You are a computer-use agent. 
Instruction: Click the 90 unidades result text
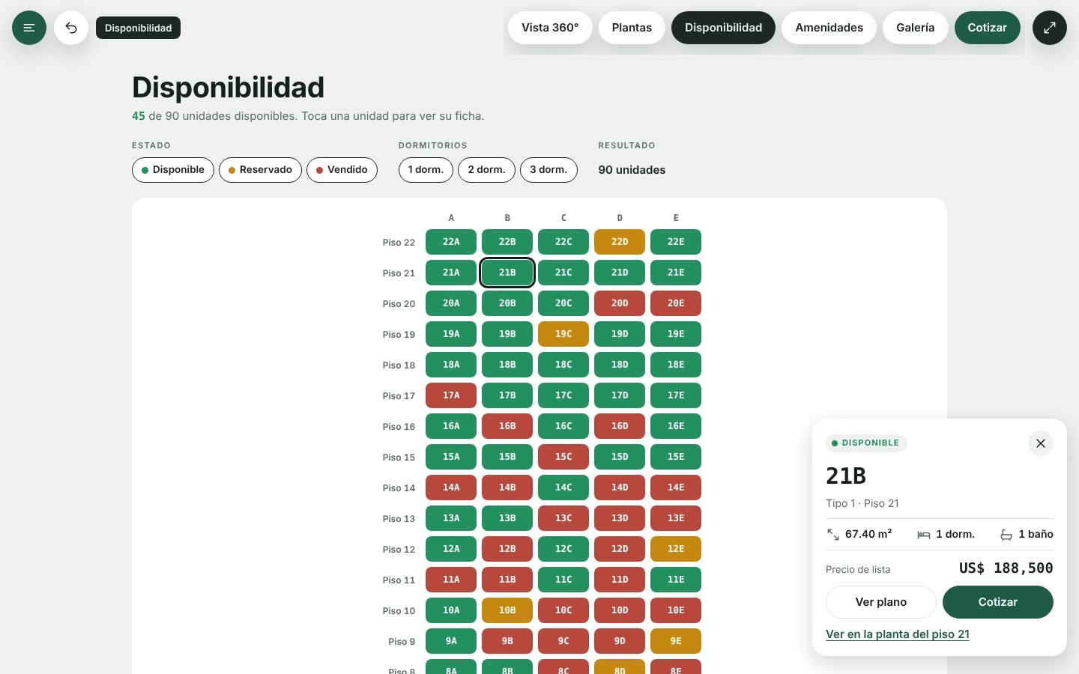click(x=632, y=170)
